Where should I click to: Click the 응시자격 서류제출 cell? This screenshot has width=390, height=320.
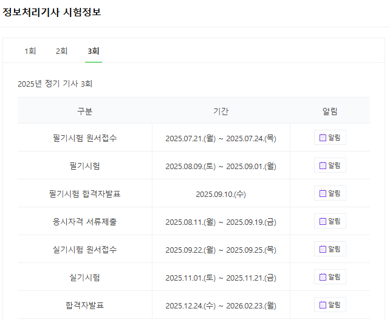tap(85, 222)
